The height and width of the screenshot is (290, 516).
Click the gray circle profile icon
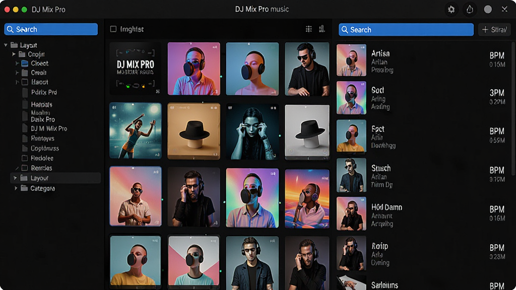(x=488, y=10)
